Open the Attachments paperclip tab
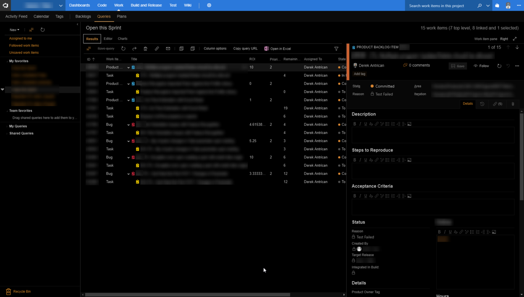 click(513, 104)
